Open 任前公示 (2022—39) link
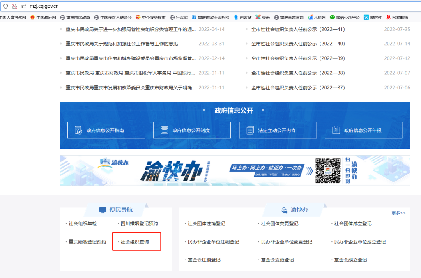421x278 pixels. tap(298, 58)
